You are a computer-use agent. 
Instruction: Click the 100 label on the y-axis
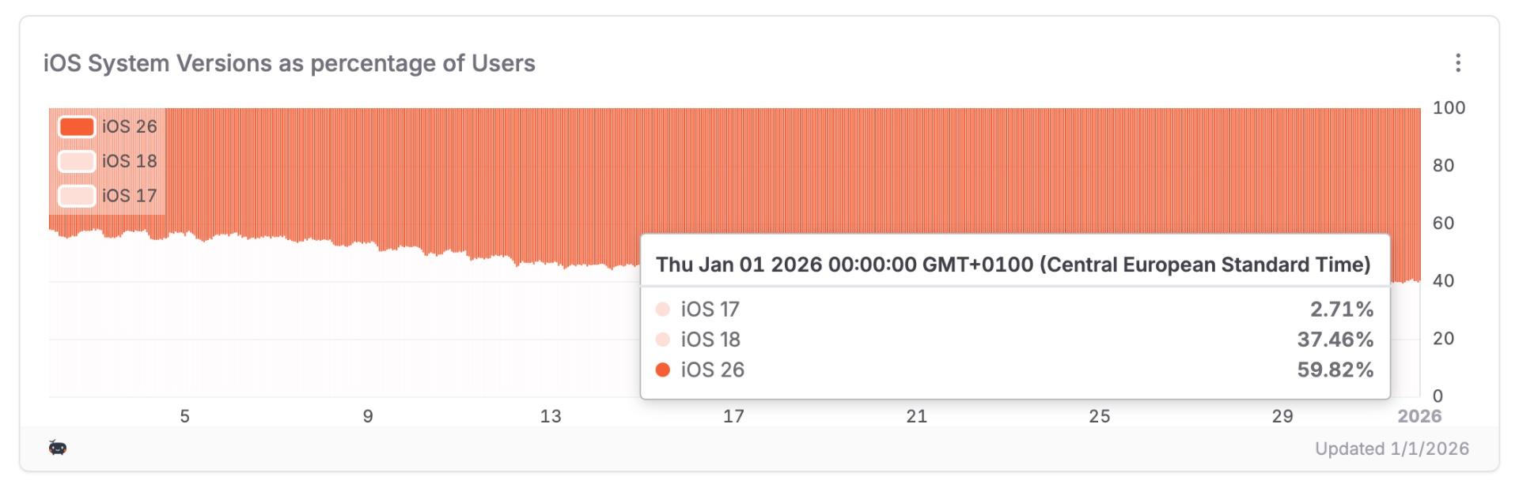click(x=1449, y=108)
